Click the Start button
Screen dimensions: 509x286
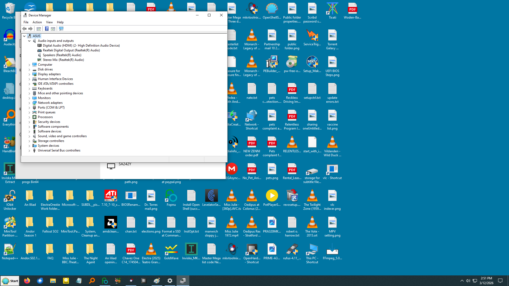pos(10,281)
